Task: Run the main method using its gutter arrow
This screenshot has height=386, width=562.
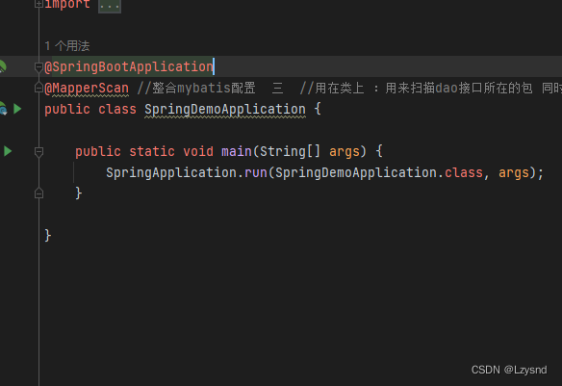Action: (8, 151)
